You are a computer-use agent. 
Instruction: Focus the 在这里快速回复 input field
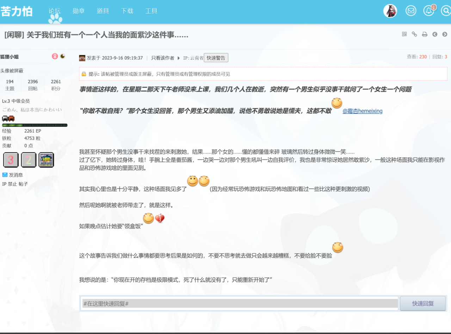point(240,303)
